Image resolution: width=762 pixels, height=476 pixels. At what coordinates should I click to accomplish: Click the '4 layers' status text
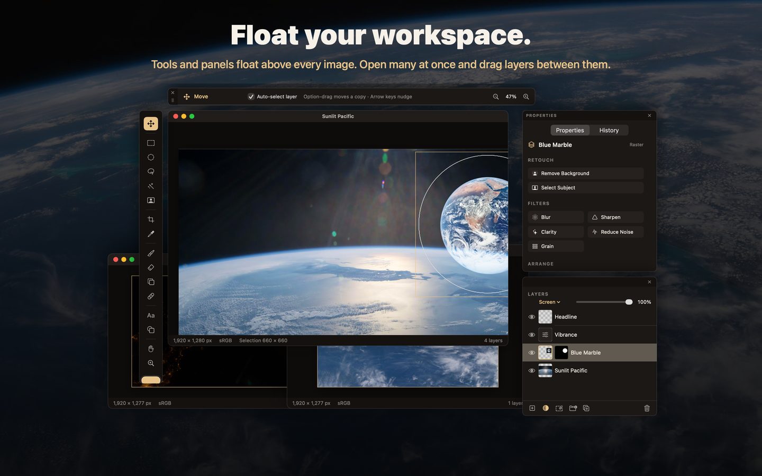tap(493, 341)
